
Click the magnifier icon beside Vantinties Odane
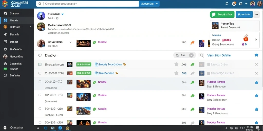(201, 55)
